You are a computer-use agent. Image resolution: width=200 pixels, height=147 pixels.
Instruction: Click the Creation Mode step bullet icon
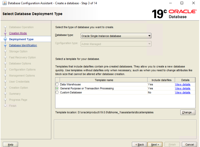pos(5,33)
